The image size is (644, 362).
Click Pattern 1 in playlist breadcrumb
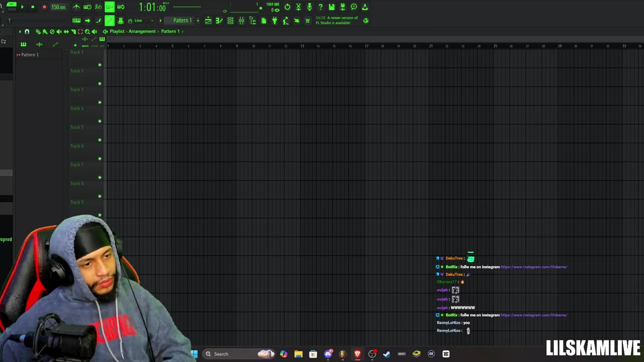tap(170, 32)
